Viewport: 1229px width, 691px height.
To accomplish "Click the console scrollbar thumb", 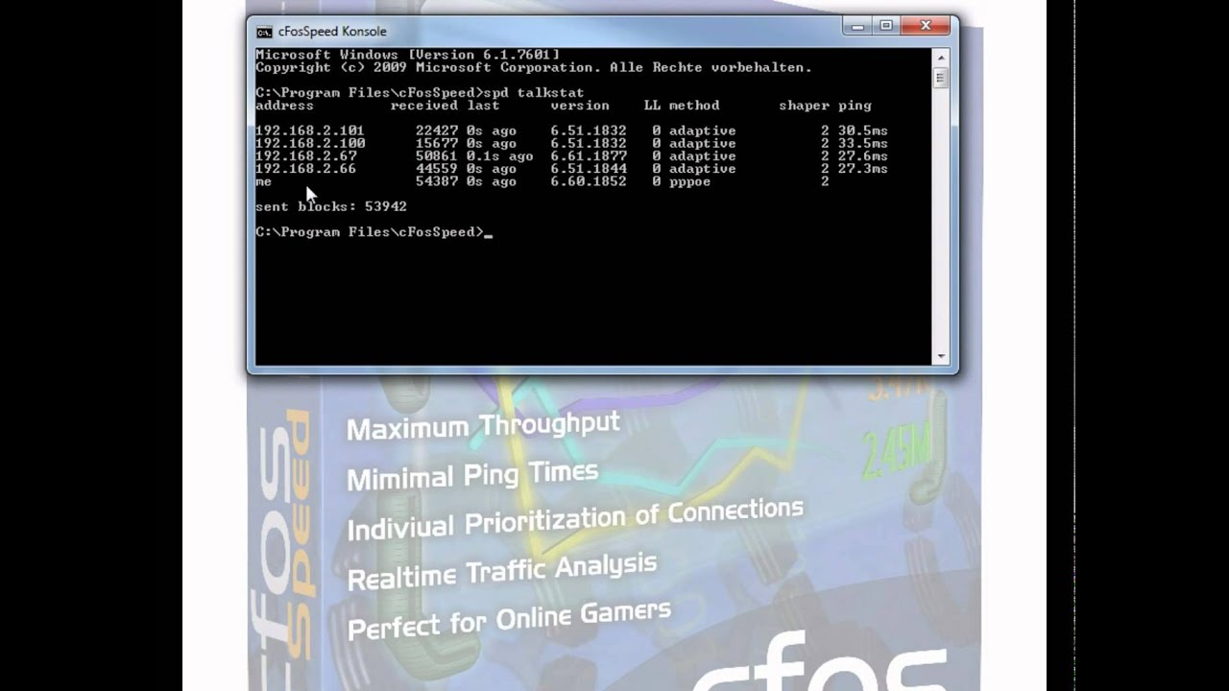I will pyautogui.click(x=940, y=78).
